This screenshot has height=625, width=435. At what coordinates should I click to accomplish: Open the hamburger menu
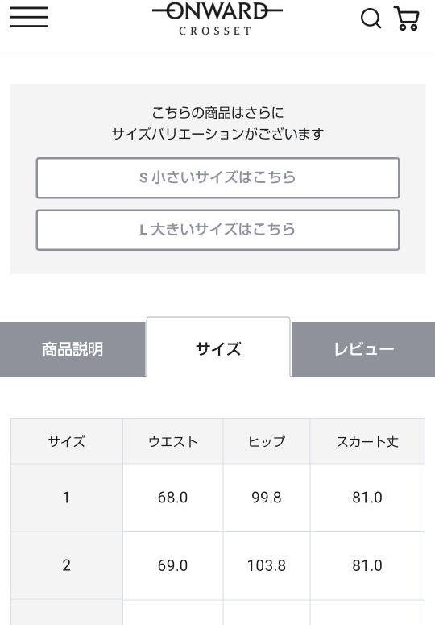30,17
